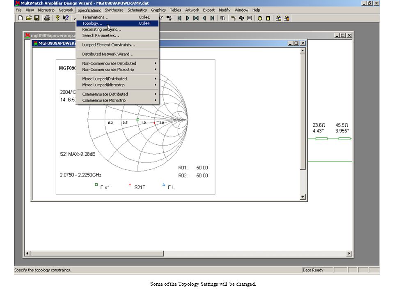This screenshot has width=394, height=296.
Task: Click scroll-up arrow of Smith chart window
Action: pyautogui.click(x=303, y=51)
